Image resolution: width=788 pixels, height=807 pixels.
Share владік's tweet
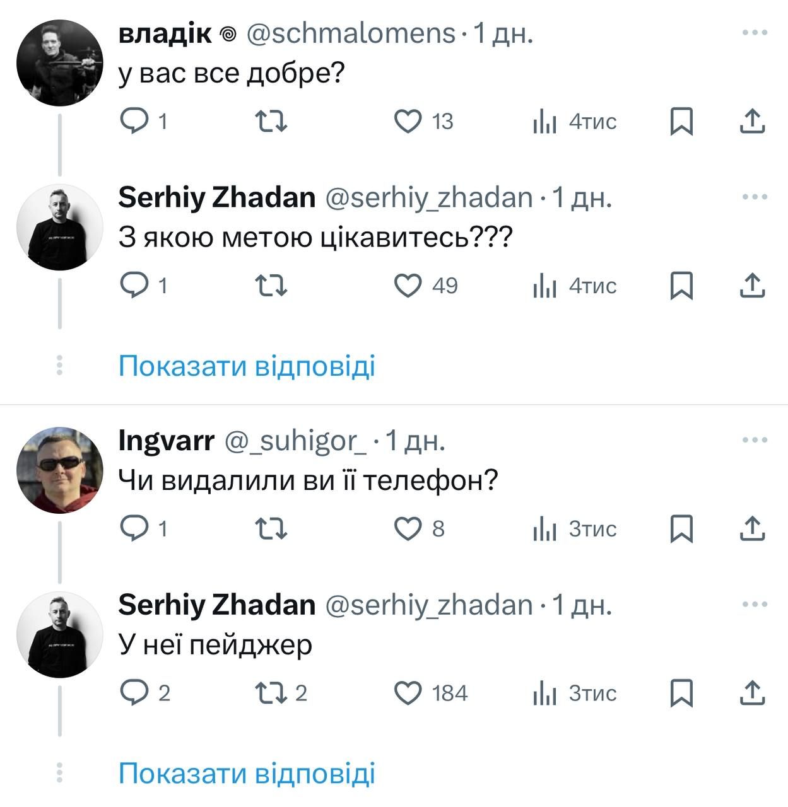pos(752,121)
